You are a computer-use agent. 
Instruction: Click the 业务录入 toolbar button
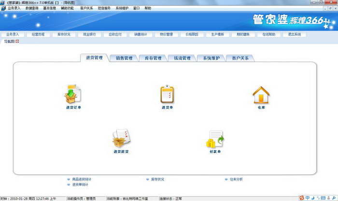[13, 34]
